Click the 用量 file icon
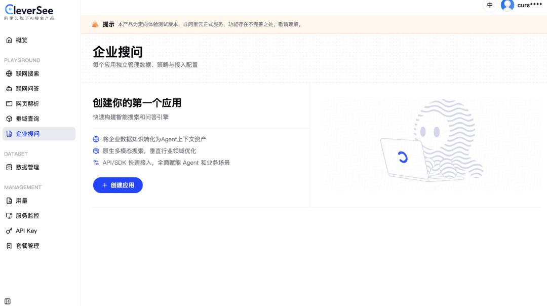This screenshot has height=306, width=547. [9, 201]
